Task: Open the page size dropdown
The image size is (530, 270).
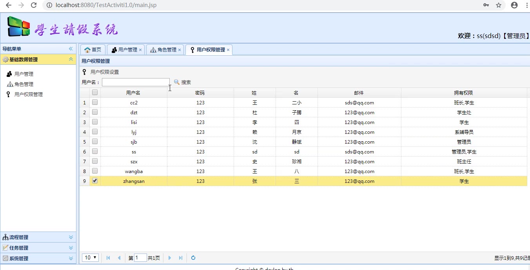Action: tap(90, 258)
